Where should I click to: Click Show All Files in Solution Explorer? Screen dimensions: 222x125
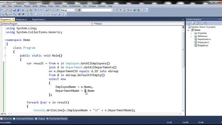[193, 23]
